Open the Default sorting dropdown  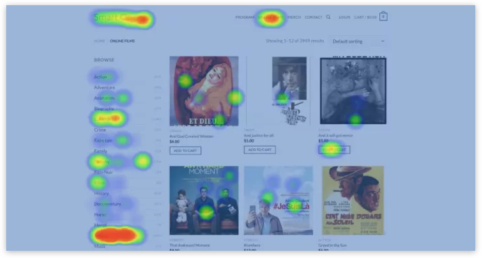pos(359,41)
